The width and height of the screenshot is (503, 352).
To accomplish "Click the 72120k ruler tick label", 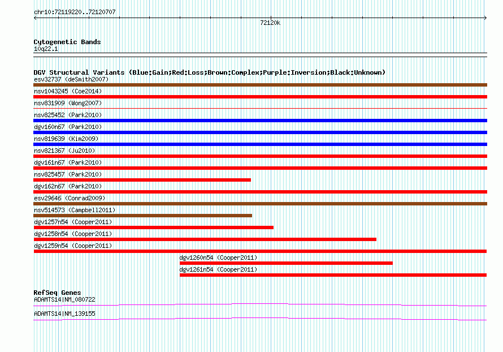I will click(270, 23).
